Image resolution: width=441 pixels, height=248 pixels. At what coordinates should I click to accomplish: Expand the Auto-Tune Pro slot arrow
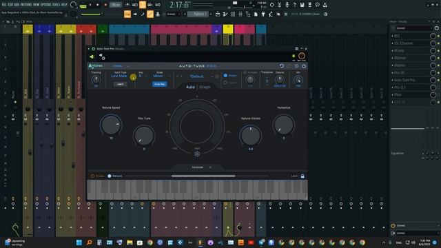point(392,80)
